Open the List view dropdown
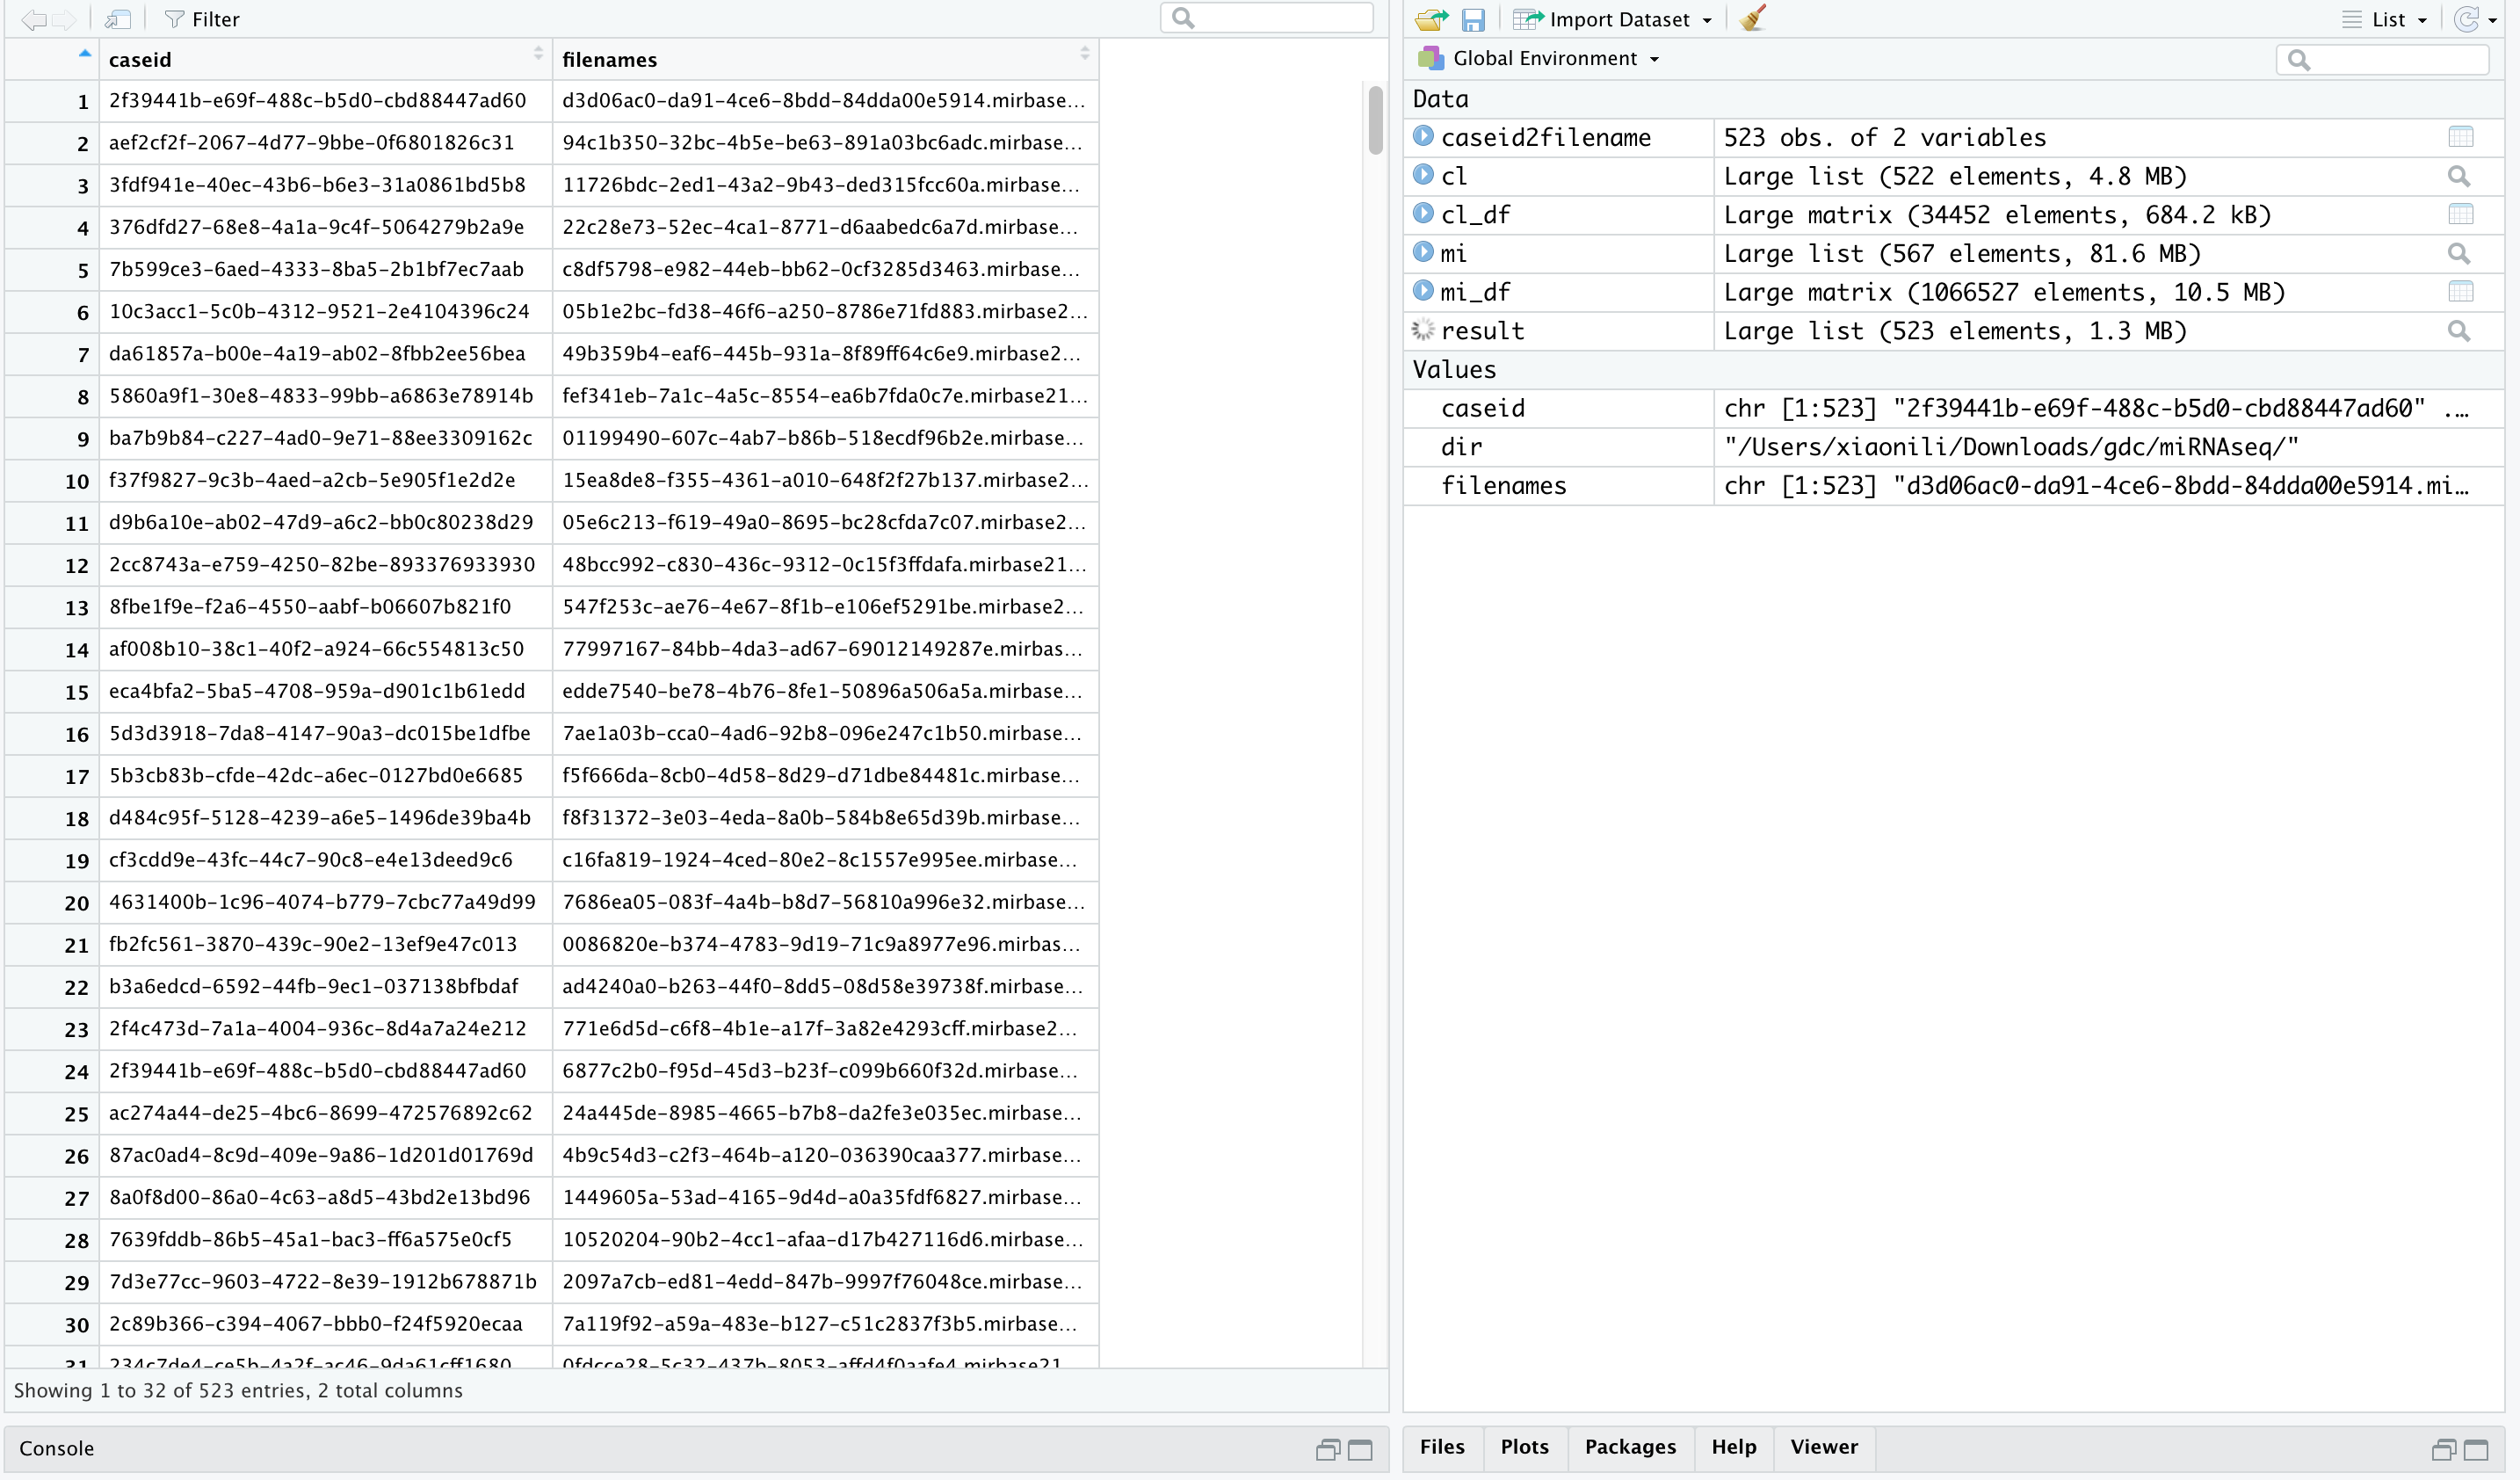Screen dimensions: 2520x1480 point(2384,19)
